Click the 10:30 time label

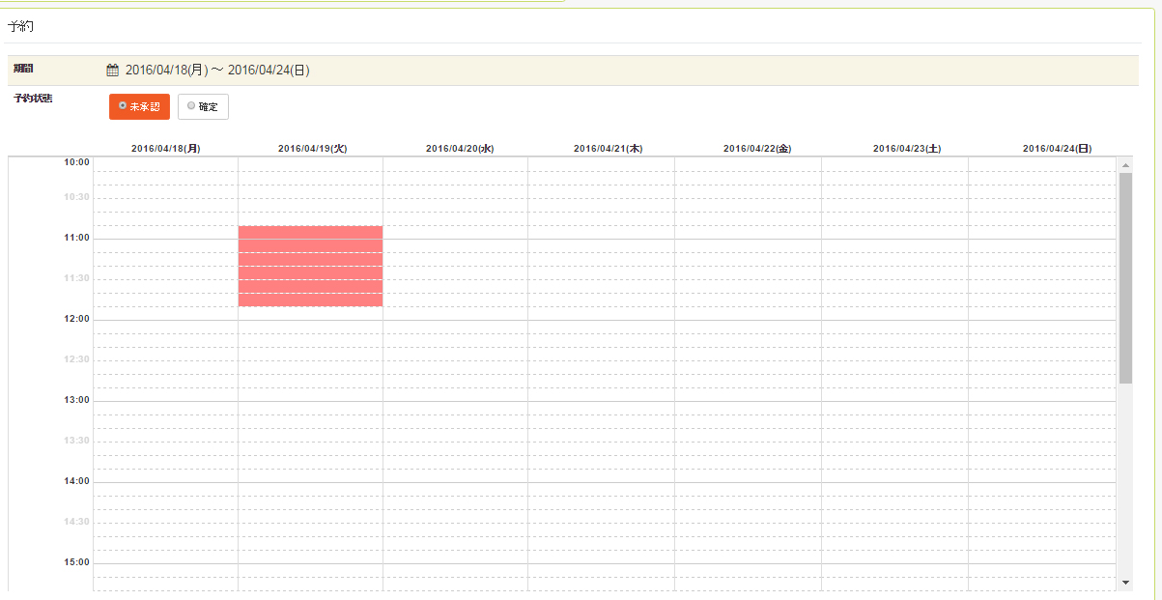pyautogui.click(x=77, y=197)
